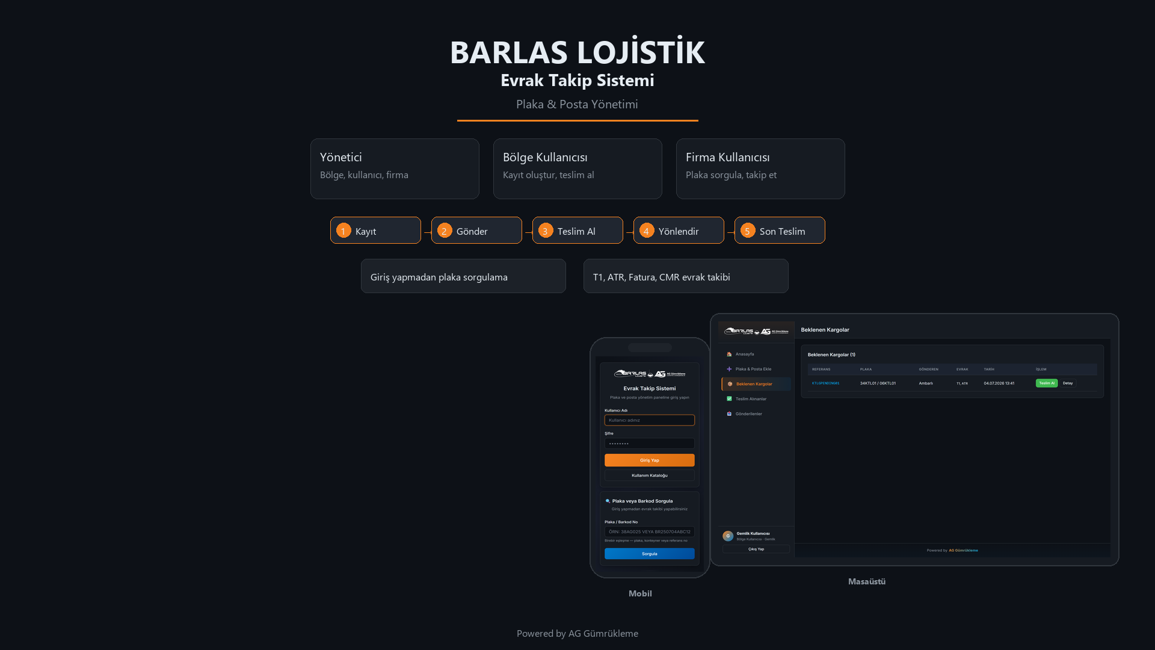Click the green check icon beside Teslim Alınanlar

[x=729, y=398]
